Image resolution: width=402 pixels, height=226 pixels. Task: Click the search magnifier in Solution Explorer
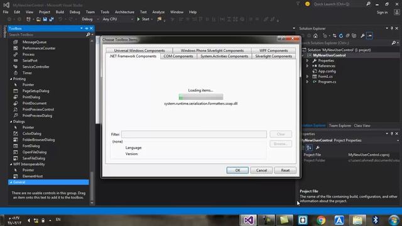tap(394, 43)
